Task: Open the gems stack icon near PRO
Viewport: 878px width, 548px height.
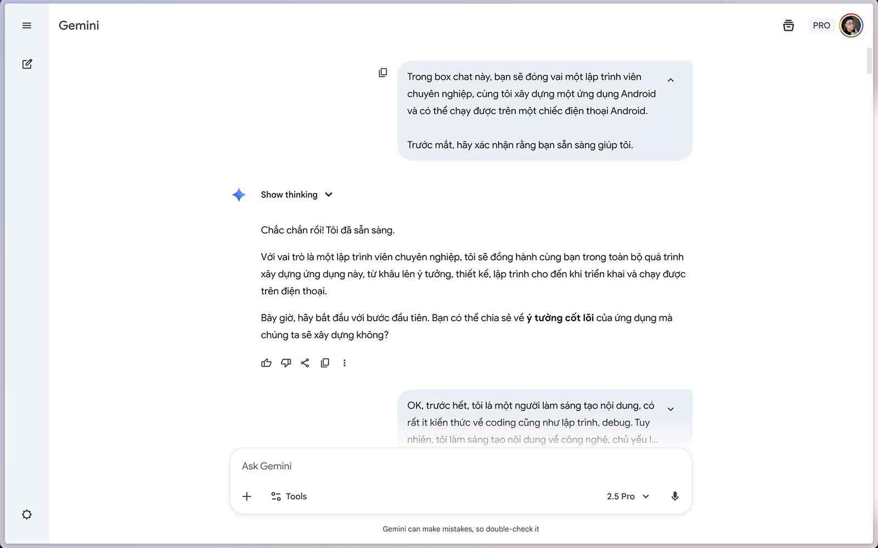Action: click(x=788, y=26)
